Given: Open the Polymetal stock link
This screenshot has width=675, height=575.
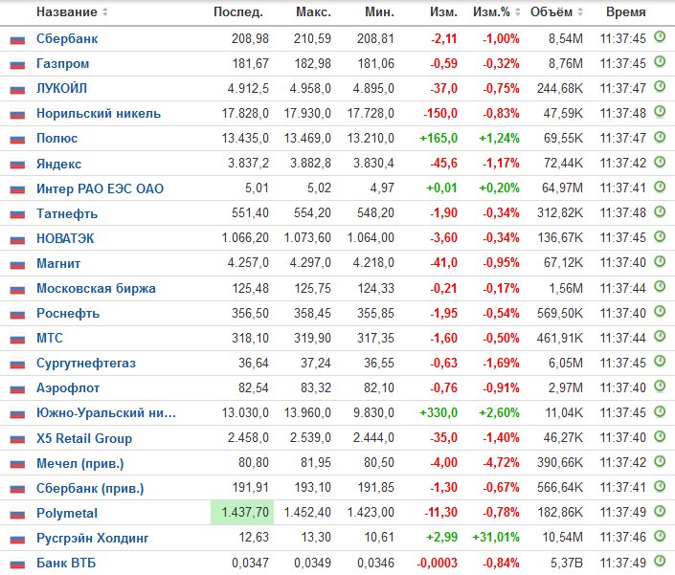Looking at the screenshot, I should [67, 513].
